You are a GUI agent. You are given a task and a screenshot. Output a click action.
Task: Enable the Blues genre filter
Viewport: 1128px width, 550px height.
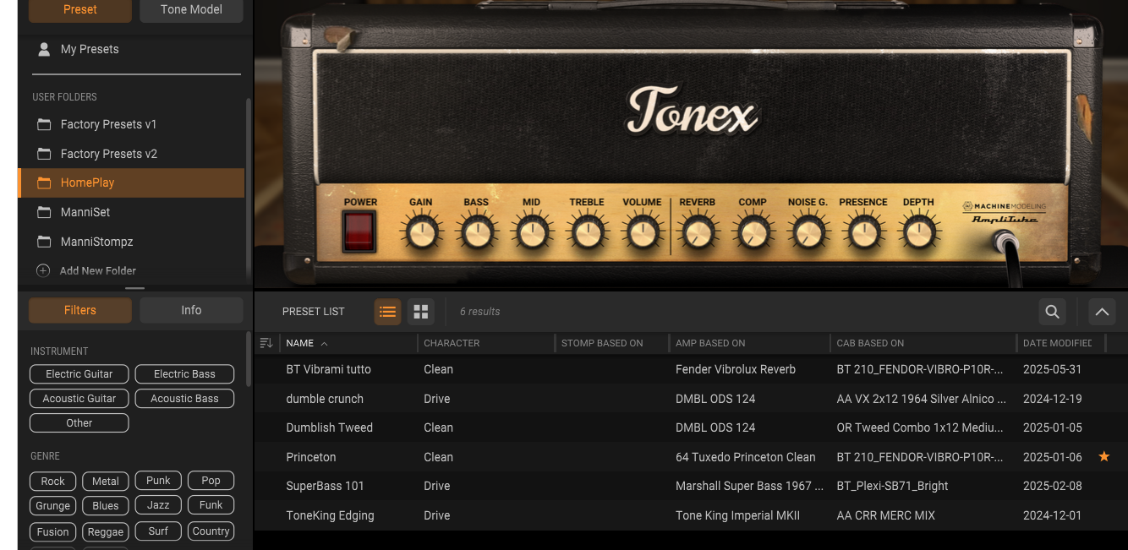(x=106, y=506)
